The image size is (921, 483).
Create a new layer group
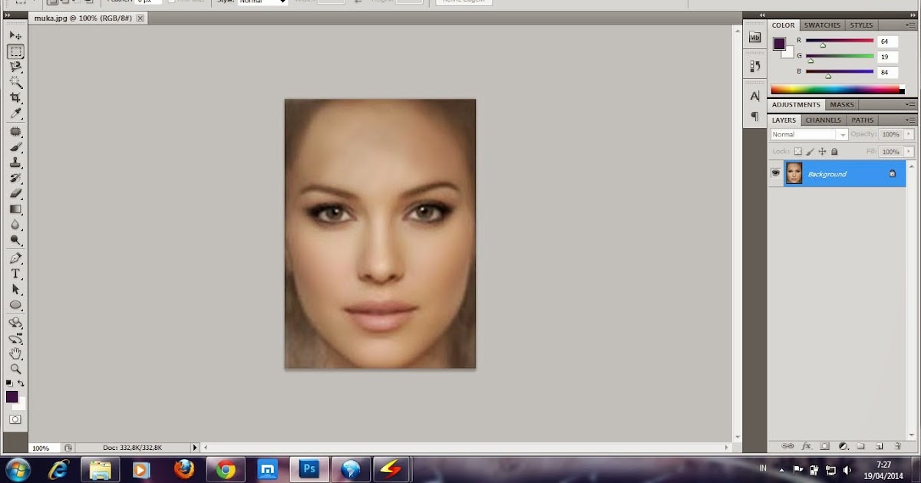[x=860, y=446]
